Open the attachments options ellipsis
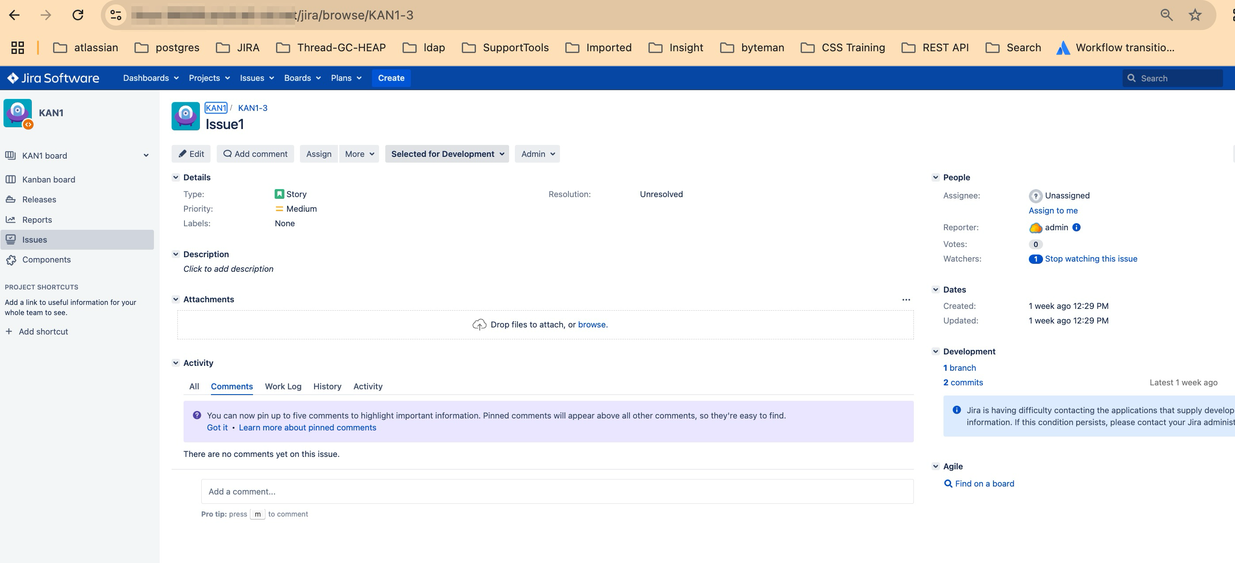 [905, 300]
